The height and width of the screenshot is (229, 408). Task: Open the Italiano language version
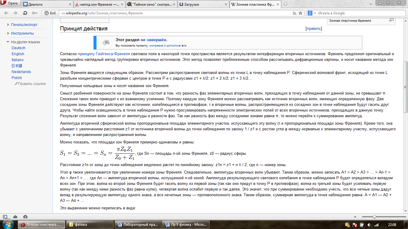coord(18,60)
